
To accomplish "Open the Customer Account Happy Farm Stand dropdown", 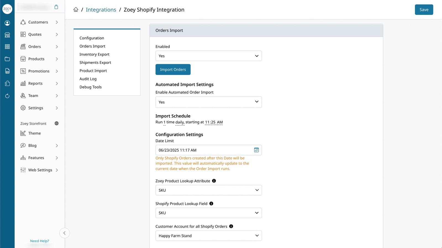I will coord(209,236).
